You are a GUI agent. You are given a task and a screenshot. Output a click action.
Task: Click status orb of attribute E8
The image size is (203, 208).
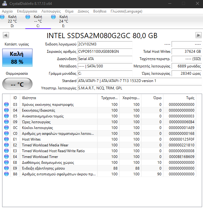click(6, 162)
